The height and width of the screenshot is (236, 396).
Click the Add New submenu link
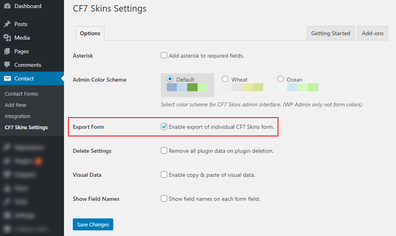[x=15, y=105]
